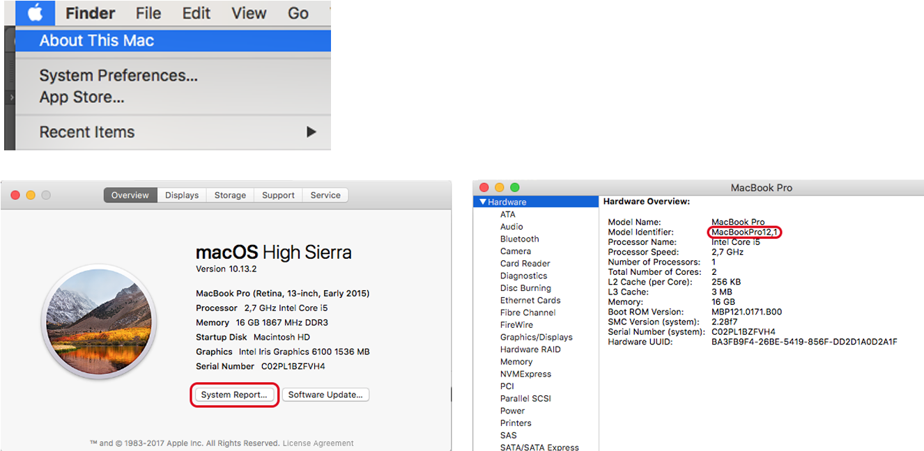Click the System Report button
924x451 pixels.
tap(234, 395)
